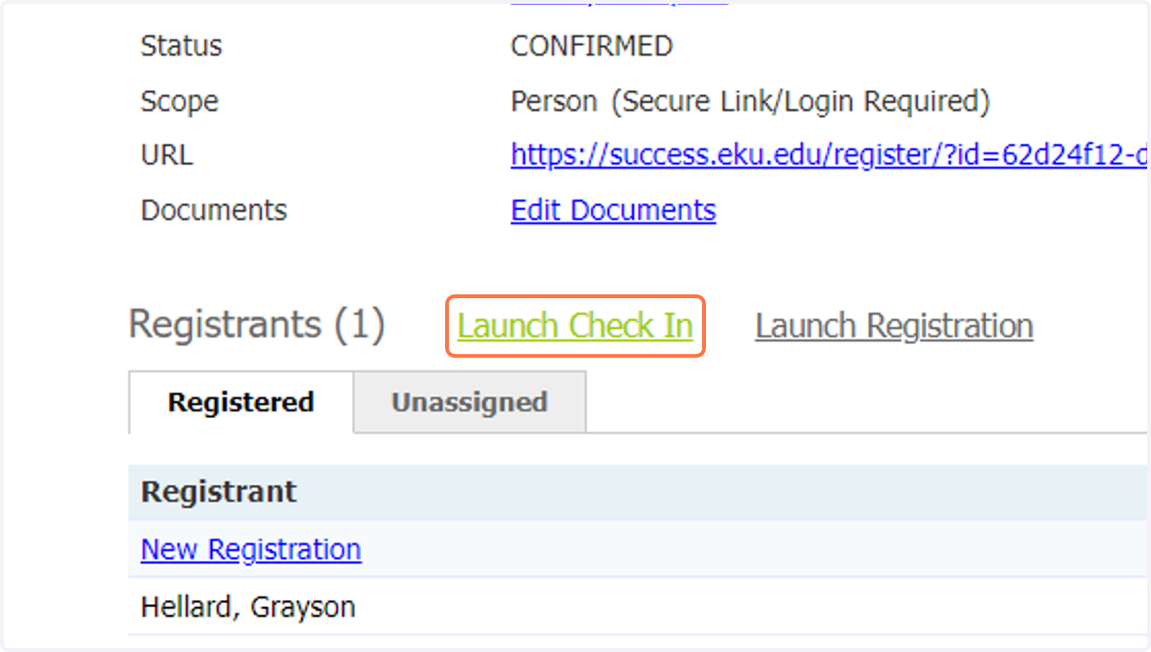
Task: Click the Registrants (1) heading
Action: coord(256,325)
